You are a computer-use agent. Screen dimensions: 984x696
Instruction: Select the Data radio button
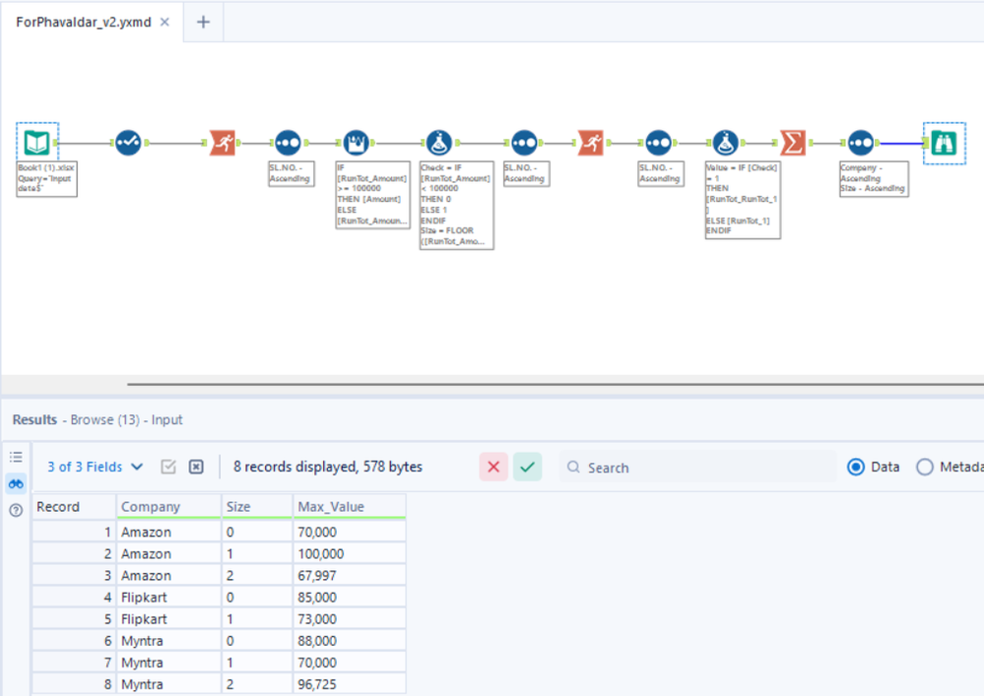pos(855,468)
